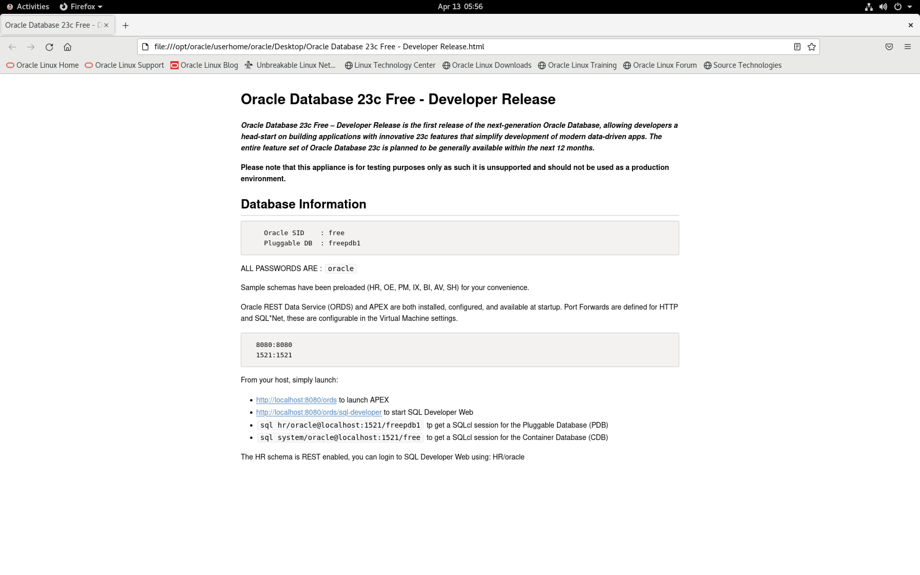The width and height of the screenshot is (920, 575).
Task: Open Oracle Linux Home bookmark
Action: (x=43, y=65)
